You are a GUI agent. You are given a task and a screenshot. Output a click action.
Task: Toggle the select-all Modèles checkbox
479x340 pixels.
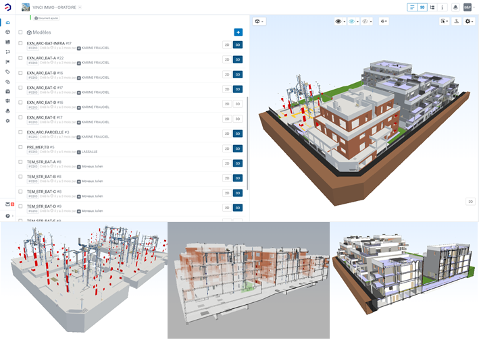click(21, 32)
